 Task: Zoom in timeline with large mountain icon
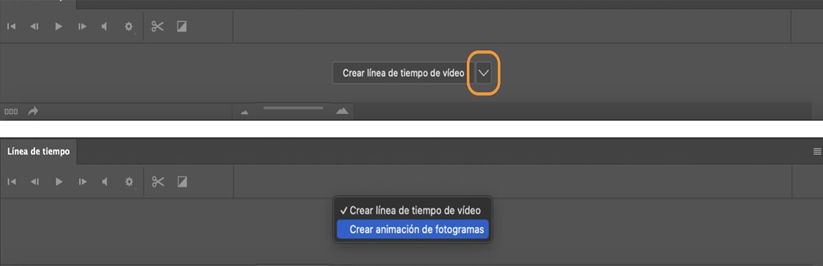click(x=342, y=110)
